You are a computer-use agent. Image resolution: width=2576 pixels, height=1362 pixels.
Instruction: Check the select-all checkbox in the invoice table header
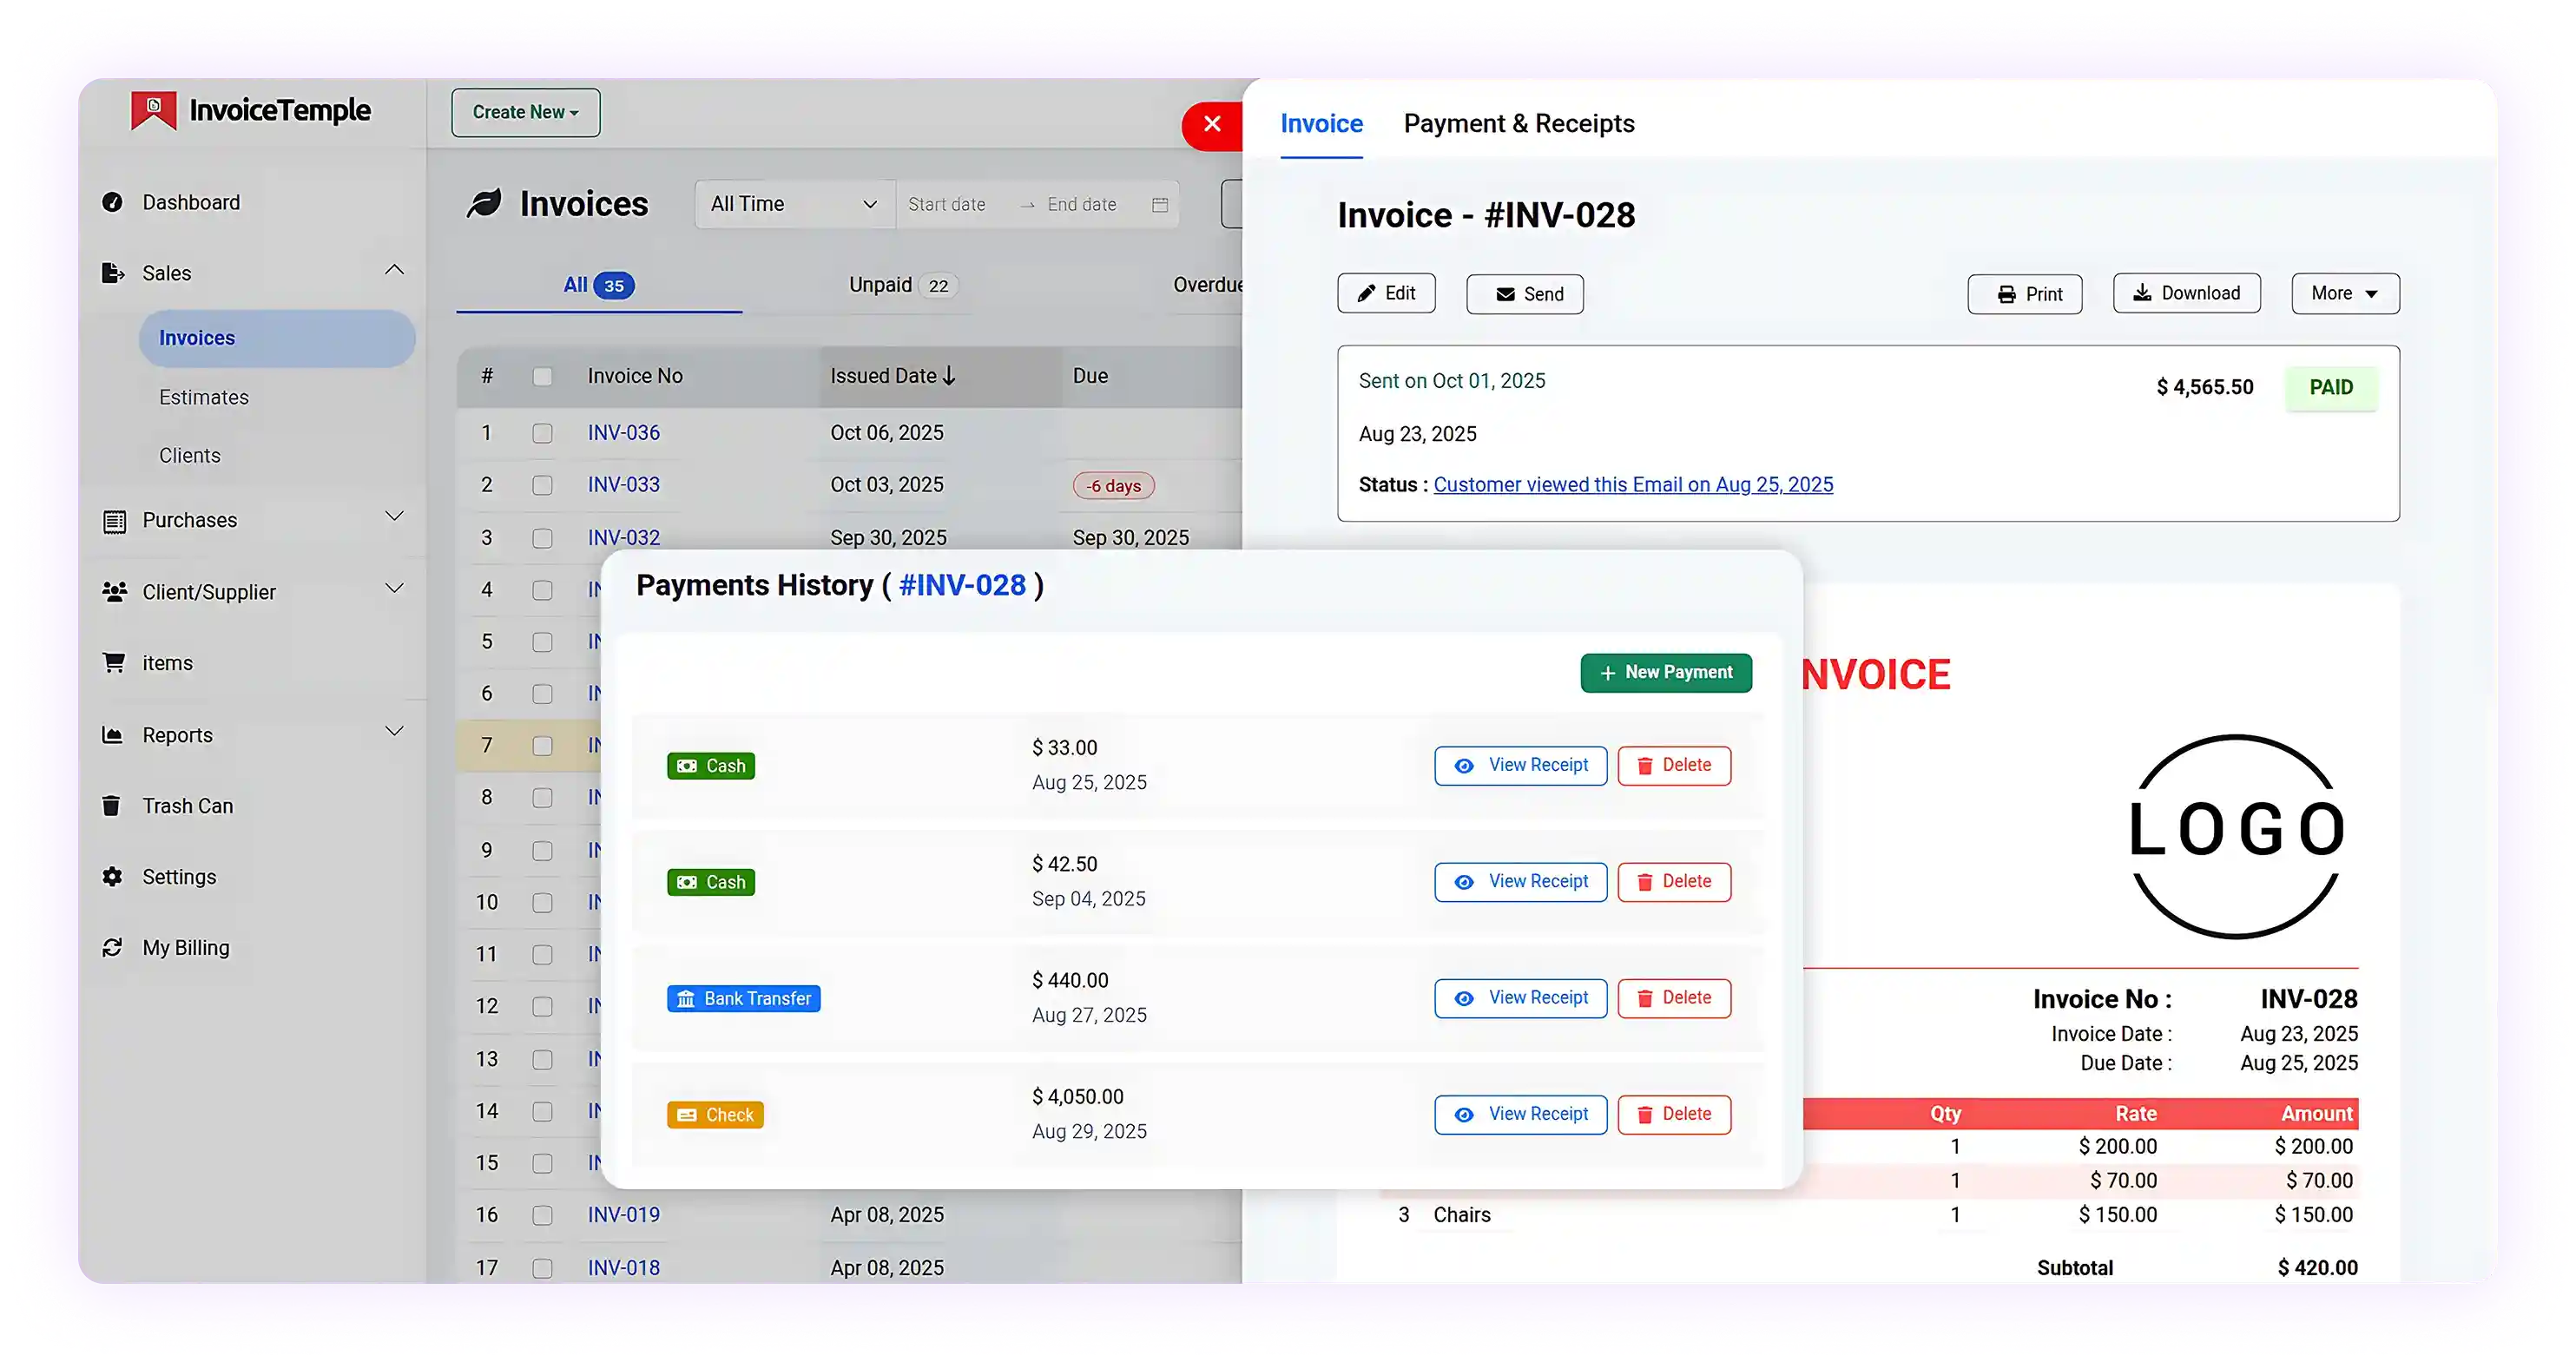[543, 376]
